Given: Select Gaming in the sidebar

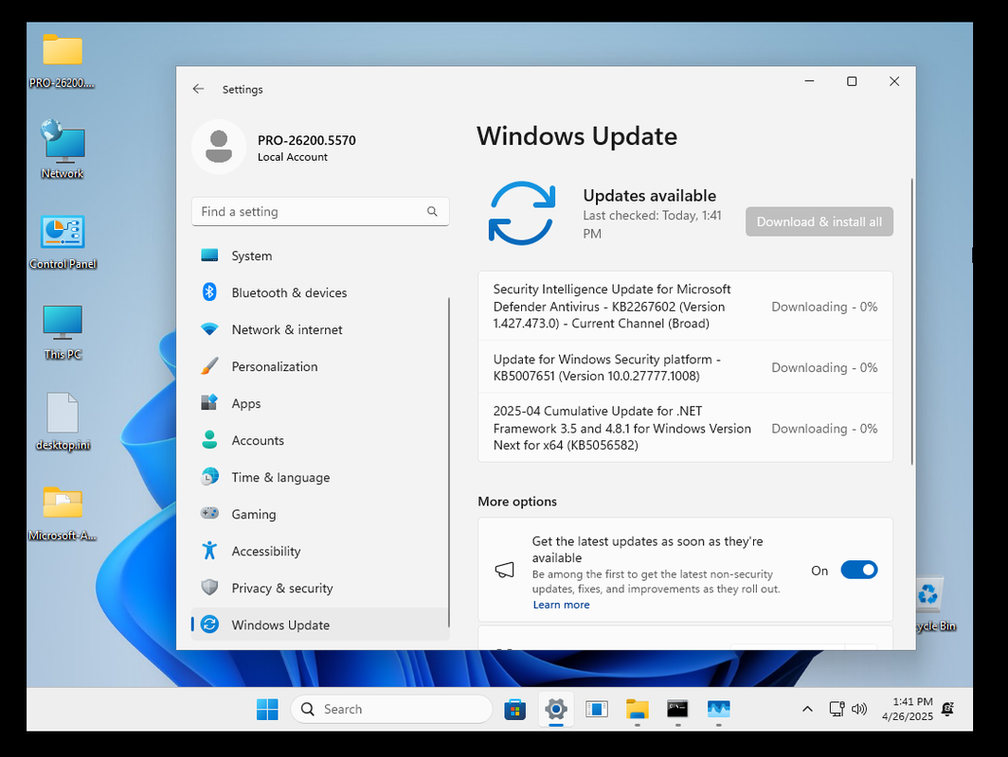Looking at the screenshot, I should coord(319,514).
